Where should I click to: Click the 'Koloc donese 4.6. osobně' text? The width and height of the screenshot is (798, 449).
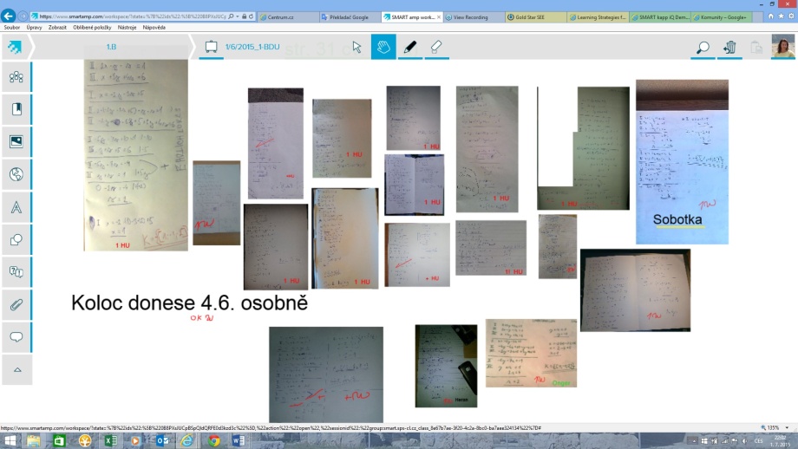tap(189, 303)
